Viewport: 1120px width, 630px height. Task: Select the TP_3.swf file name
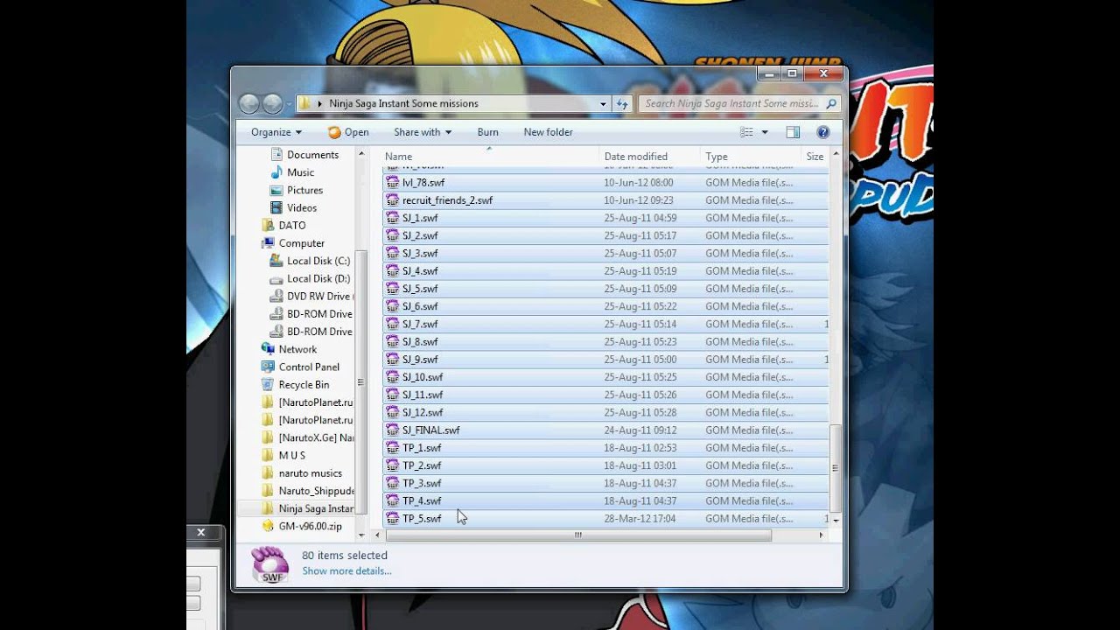click(x=422, y=483)
